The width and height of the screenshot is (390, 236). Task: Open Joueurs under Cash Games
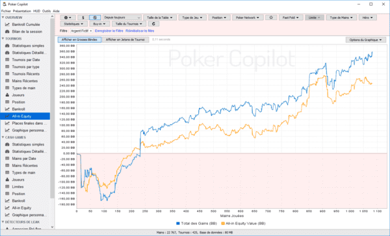coord(18,180)
